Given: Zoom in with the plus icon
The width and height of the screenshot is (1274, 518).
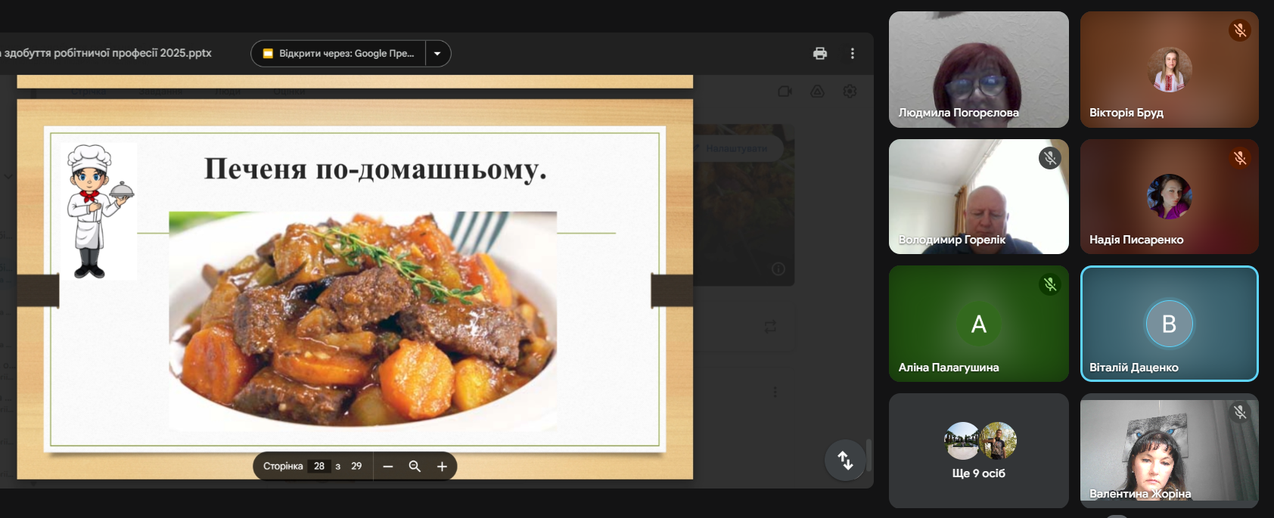Looking at the screenshot, I should tap(442, 467).
